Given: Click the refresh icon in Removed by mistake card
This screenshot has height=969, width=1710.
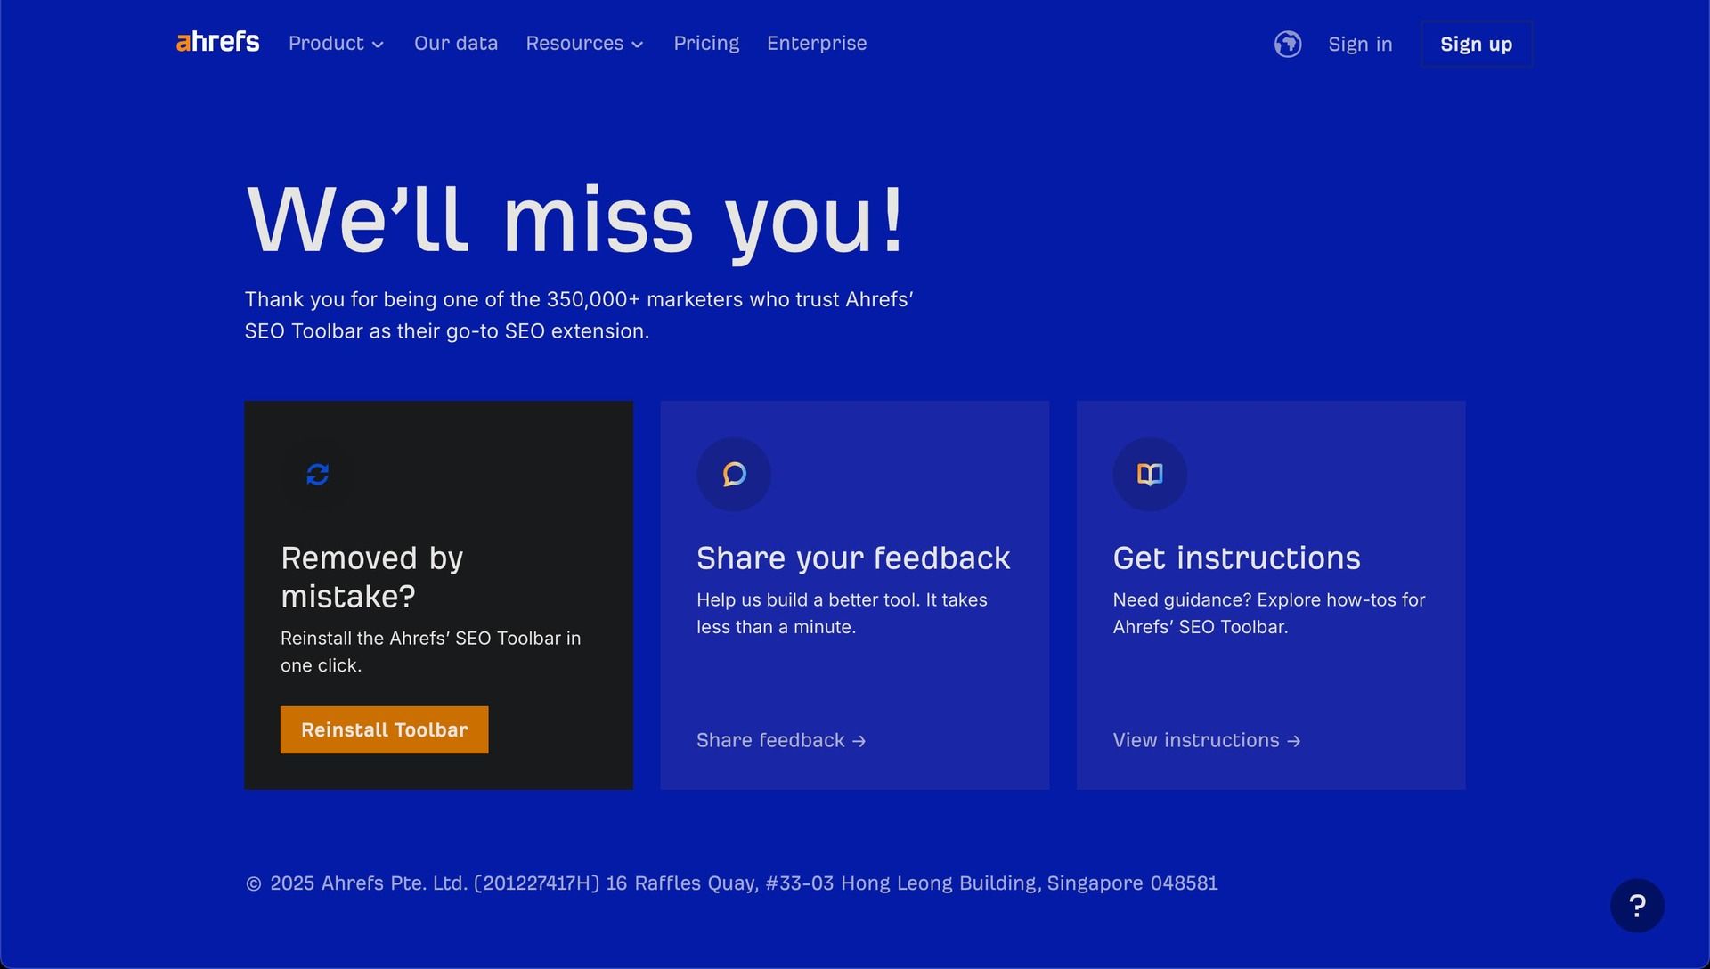Looking at the screenshot, I should (317, 474).
